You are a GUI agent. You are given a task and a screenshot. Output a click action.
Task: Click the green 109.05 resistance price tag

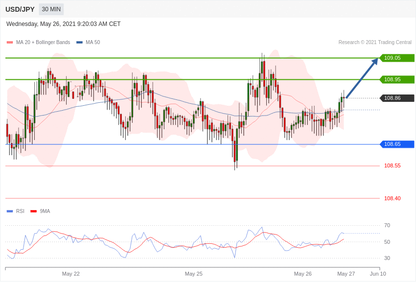pyautogui.click(x=397, y=58)
